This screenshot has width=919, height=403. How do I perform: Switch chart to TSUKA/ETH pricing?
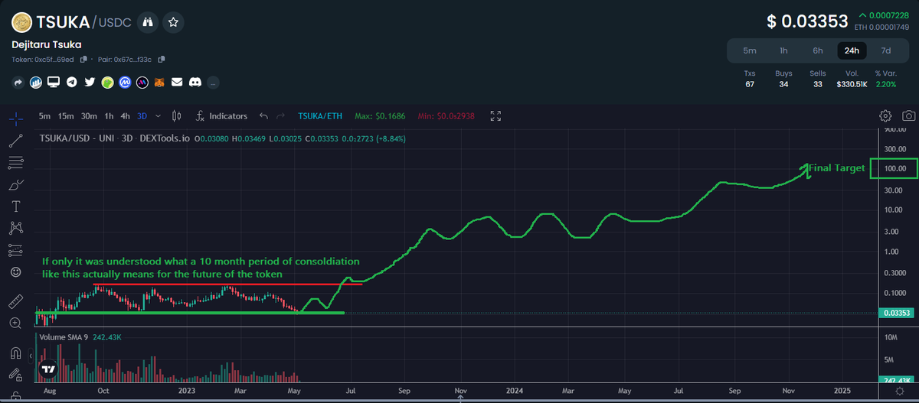click(319, 116)
